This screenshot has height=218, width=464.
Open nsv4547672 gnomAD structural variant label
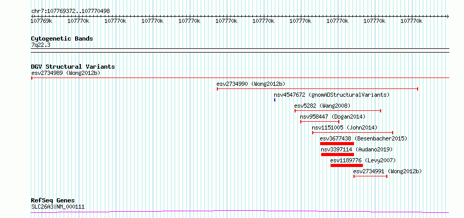(332, 95)
